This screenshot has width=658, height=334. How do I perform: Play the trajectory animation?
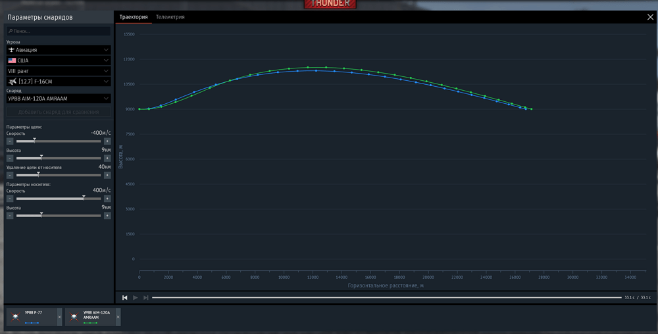click(x=135, y=298)
